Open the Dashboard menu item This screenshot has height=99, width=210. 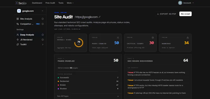(x=37, y=3)
